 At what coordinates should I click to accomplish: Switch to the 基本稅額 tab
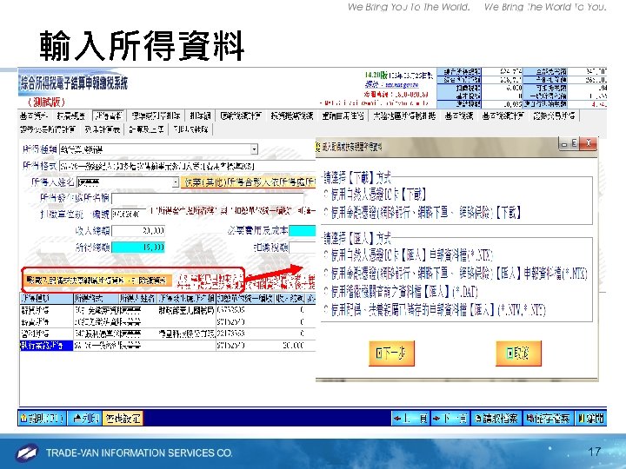[459, 116]
